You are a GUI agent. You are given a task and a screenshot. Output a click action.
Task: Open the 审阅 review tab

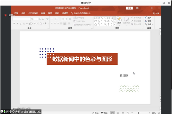pyautogui.click(x=43, y=13)
